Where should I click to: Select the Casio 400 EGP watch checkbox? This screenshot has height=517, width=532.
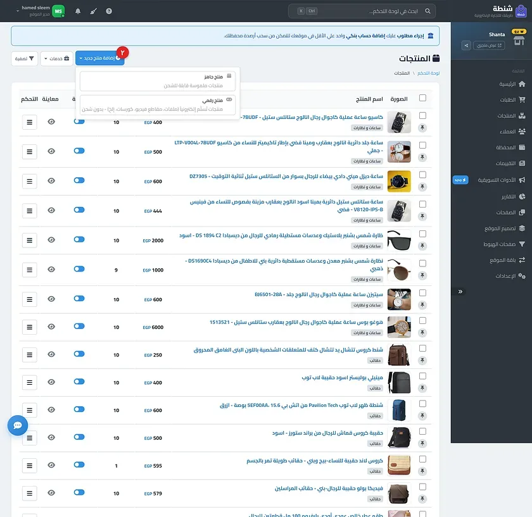tap(422, 116)
